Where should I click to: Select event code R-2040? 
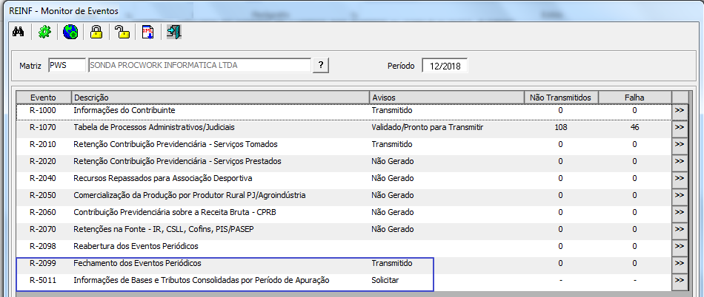click(43, 179)
